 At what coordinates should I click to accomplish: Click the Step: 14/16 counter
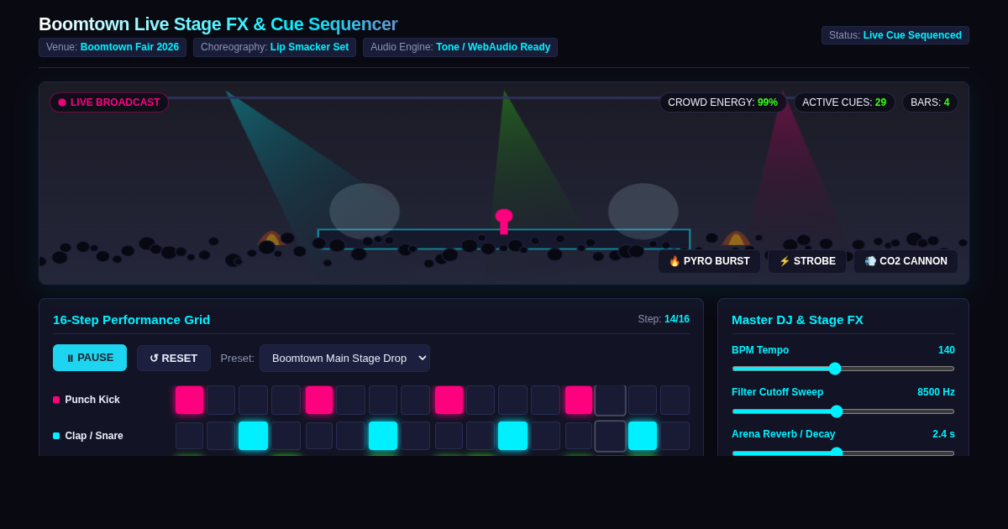[x=664, y=319]
